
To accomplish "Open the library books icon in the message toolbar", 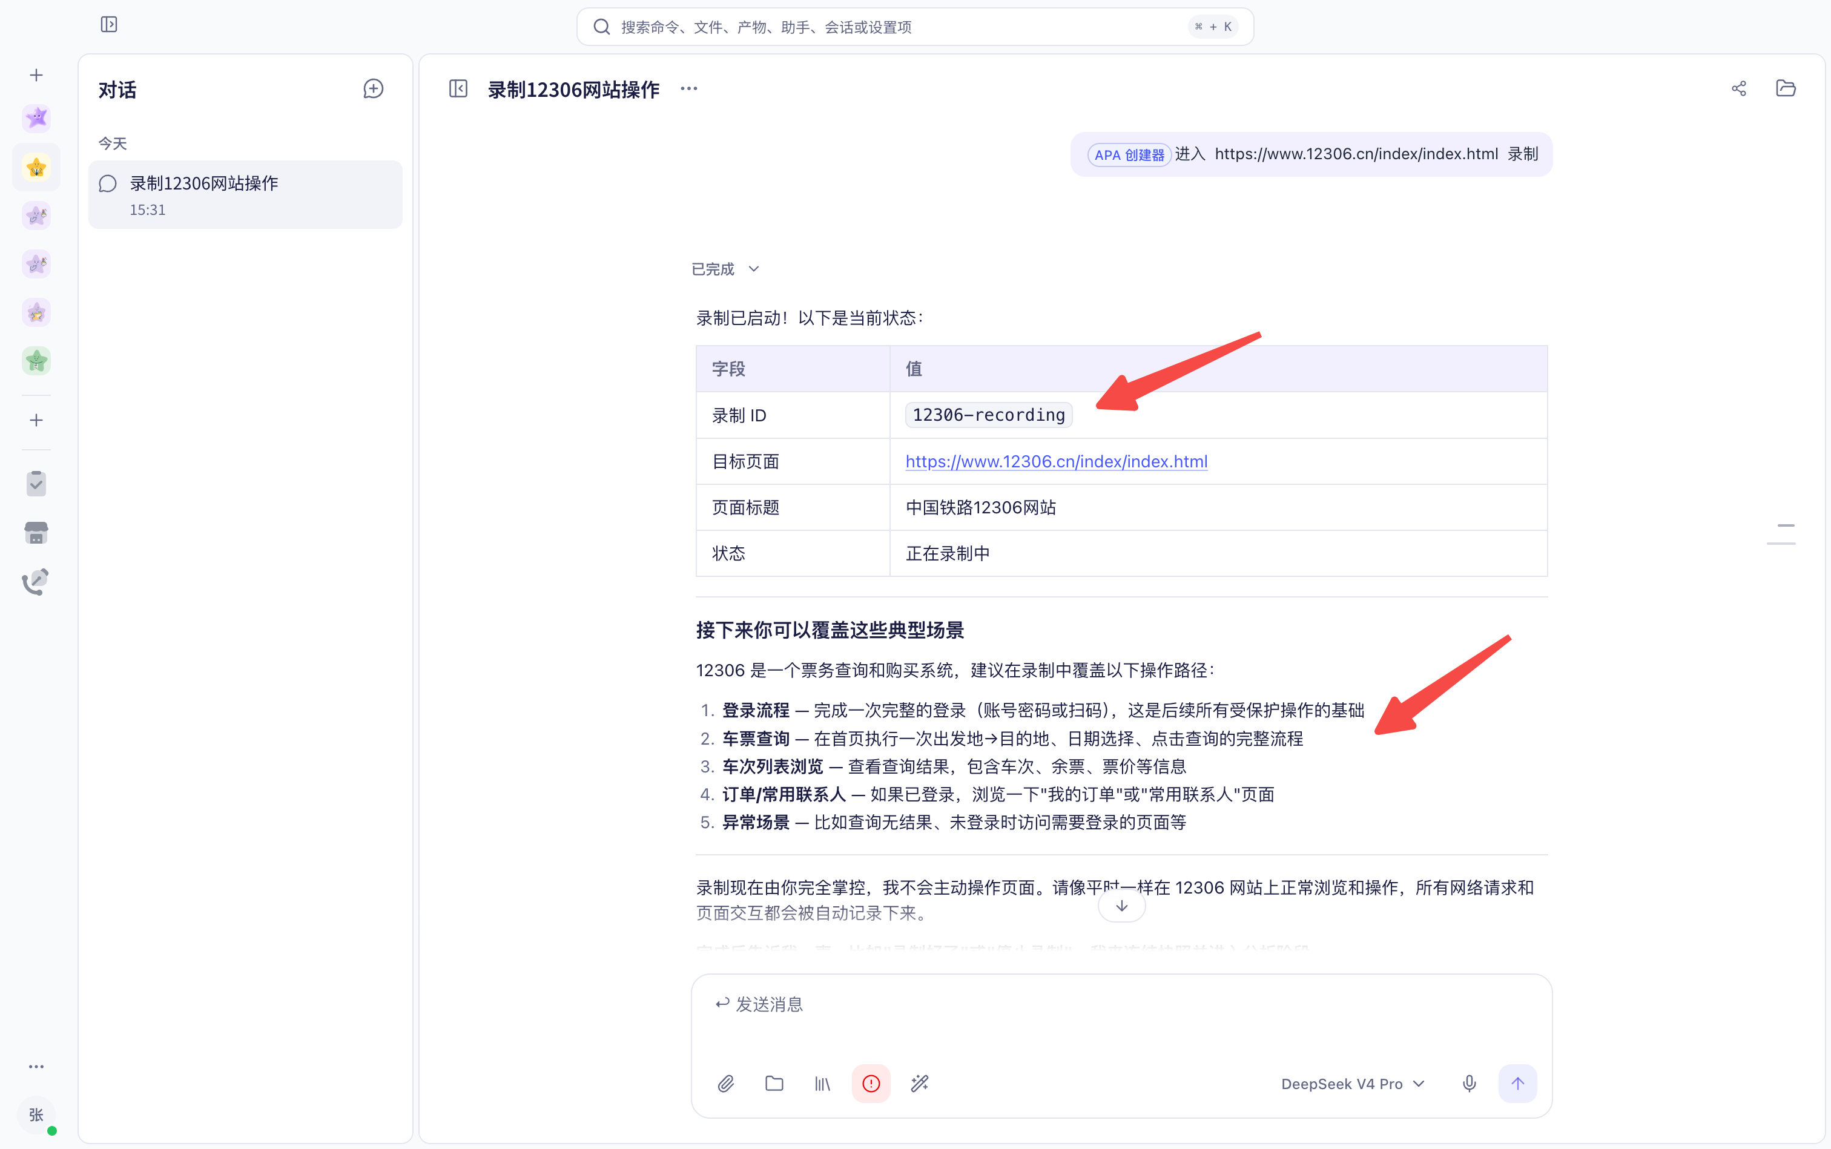I will 822,1084.
